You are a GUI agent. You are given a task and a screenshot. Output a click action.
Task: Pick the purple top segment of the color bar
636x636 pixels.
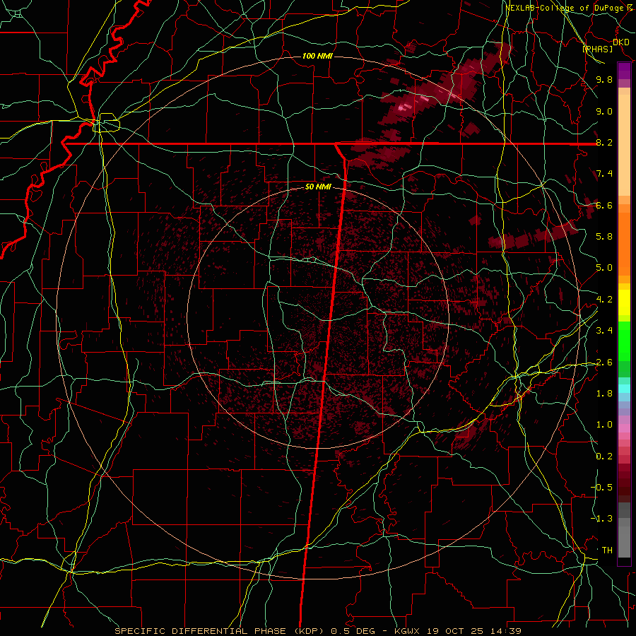pos(624,71)
